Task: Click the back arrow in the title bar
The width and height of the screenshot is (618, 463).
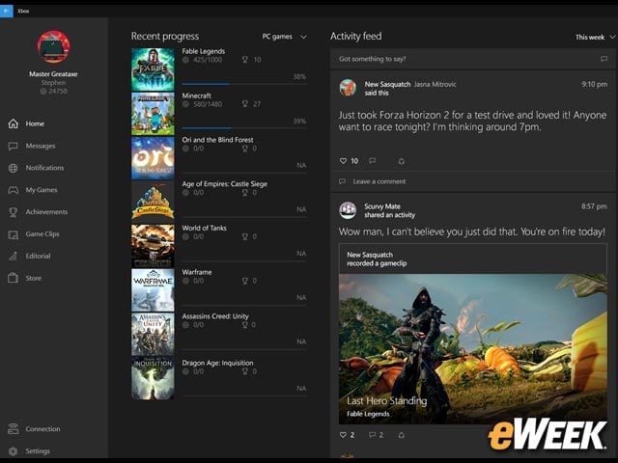Action: (7, 11)
